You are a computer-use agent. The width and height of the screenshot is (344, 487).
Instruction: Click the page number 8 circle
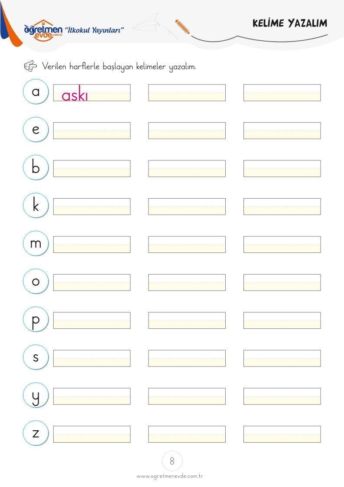click(x=172, y=461)
